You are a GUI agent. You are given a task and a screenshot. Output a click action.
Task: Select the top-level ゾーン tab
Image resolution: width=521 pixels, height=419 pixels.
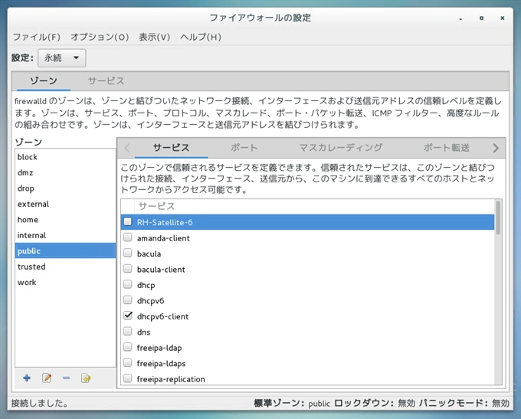tap(44, 81)
